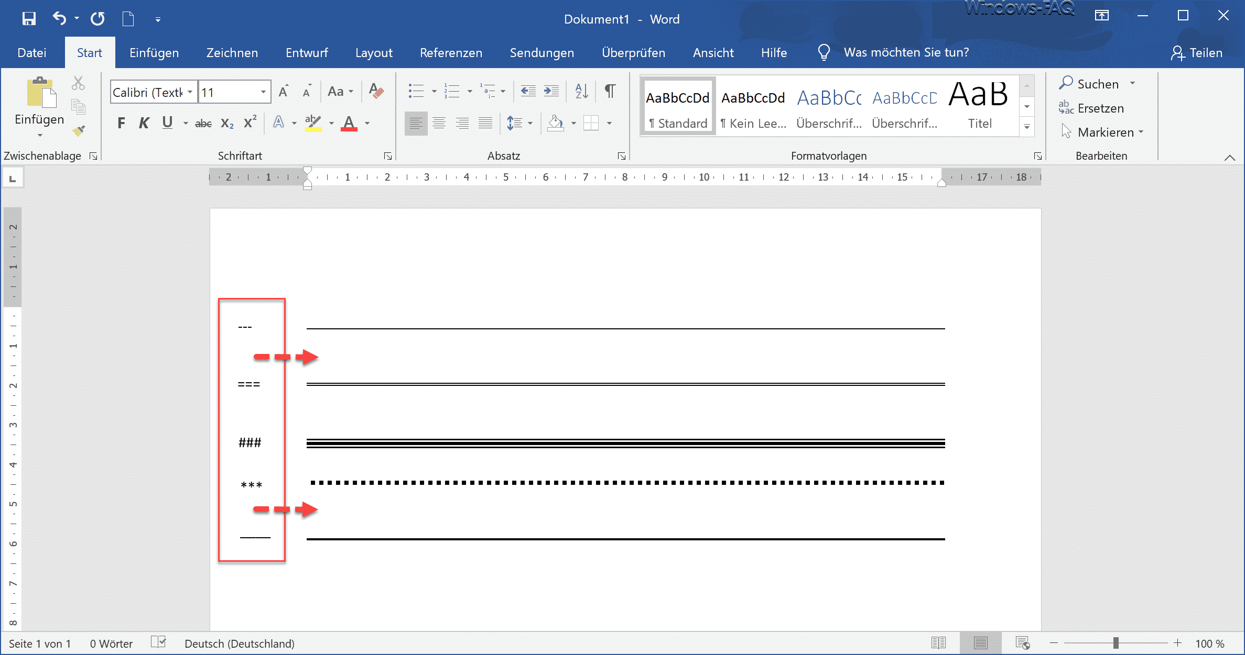Viewport: 1245px width, 655px height.
Task: Expand the line spacing dropdown arrow
Action: (x=531, y=124)
